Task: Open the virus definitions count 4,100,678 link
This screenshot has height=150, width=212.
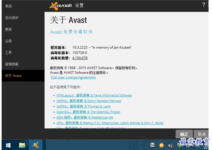Action: coord(80,58)
